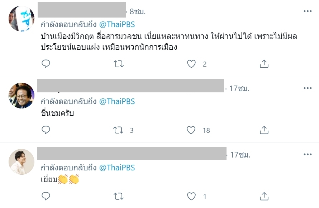Open profile picture of the เยี่ยม commenter
The width and height of the screenshot is (319, 208).
pos(22,162)
